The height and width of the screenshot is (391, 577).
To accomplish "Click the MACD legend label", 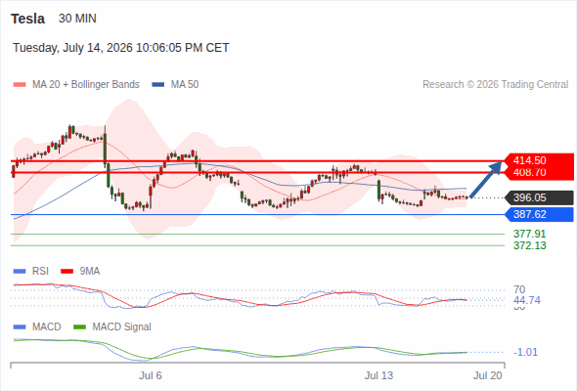I will click(47, 327).
